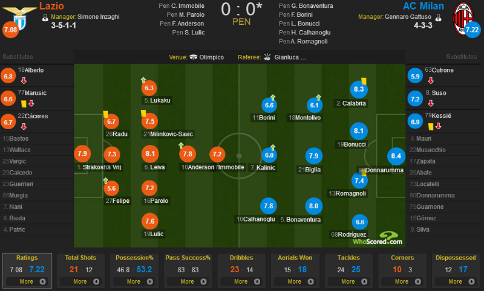Expand More under Total Shots

pyautogui.click(x=80, y=281)
